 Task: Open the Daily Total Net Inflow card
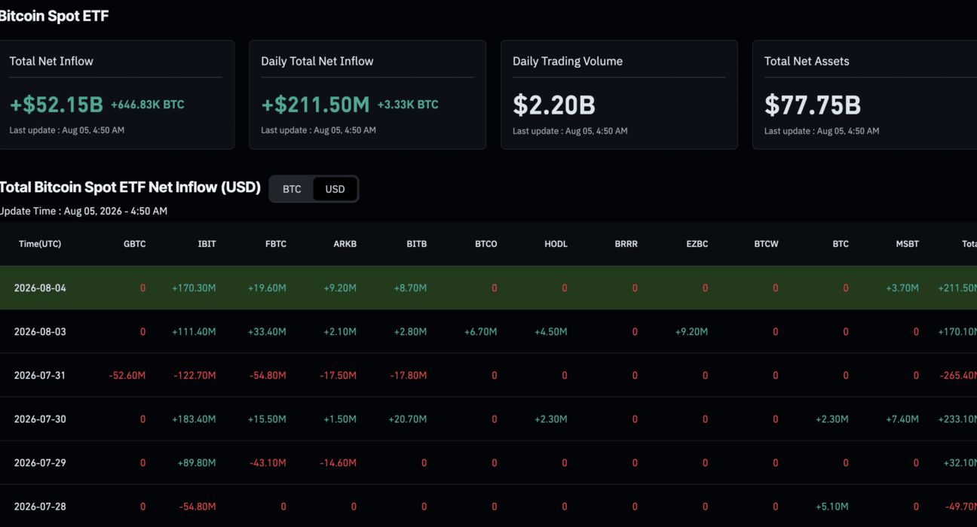pyautogui.click(x=367, y=95)
